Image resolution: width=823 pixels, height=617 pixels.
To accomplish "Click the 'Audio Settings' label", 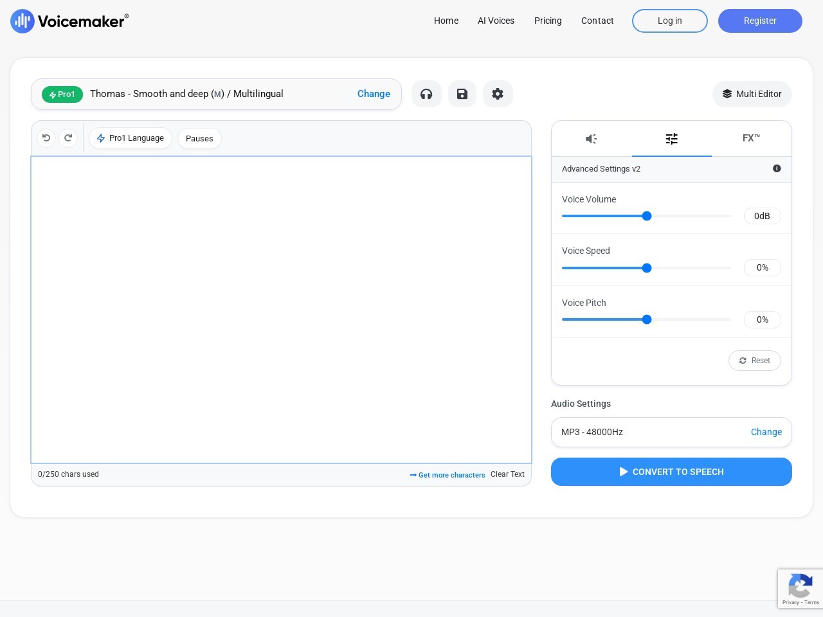I will click(581, 404).
